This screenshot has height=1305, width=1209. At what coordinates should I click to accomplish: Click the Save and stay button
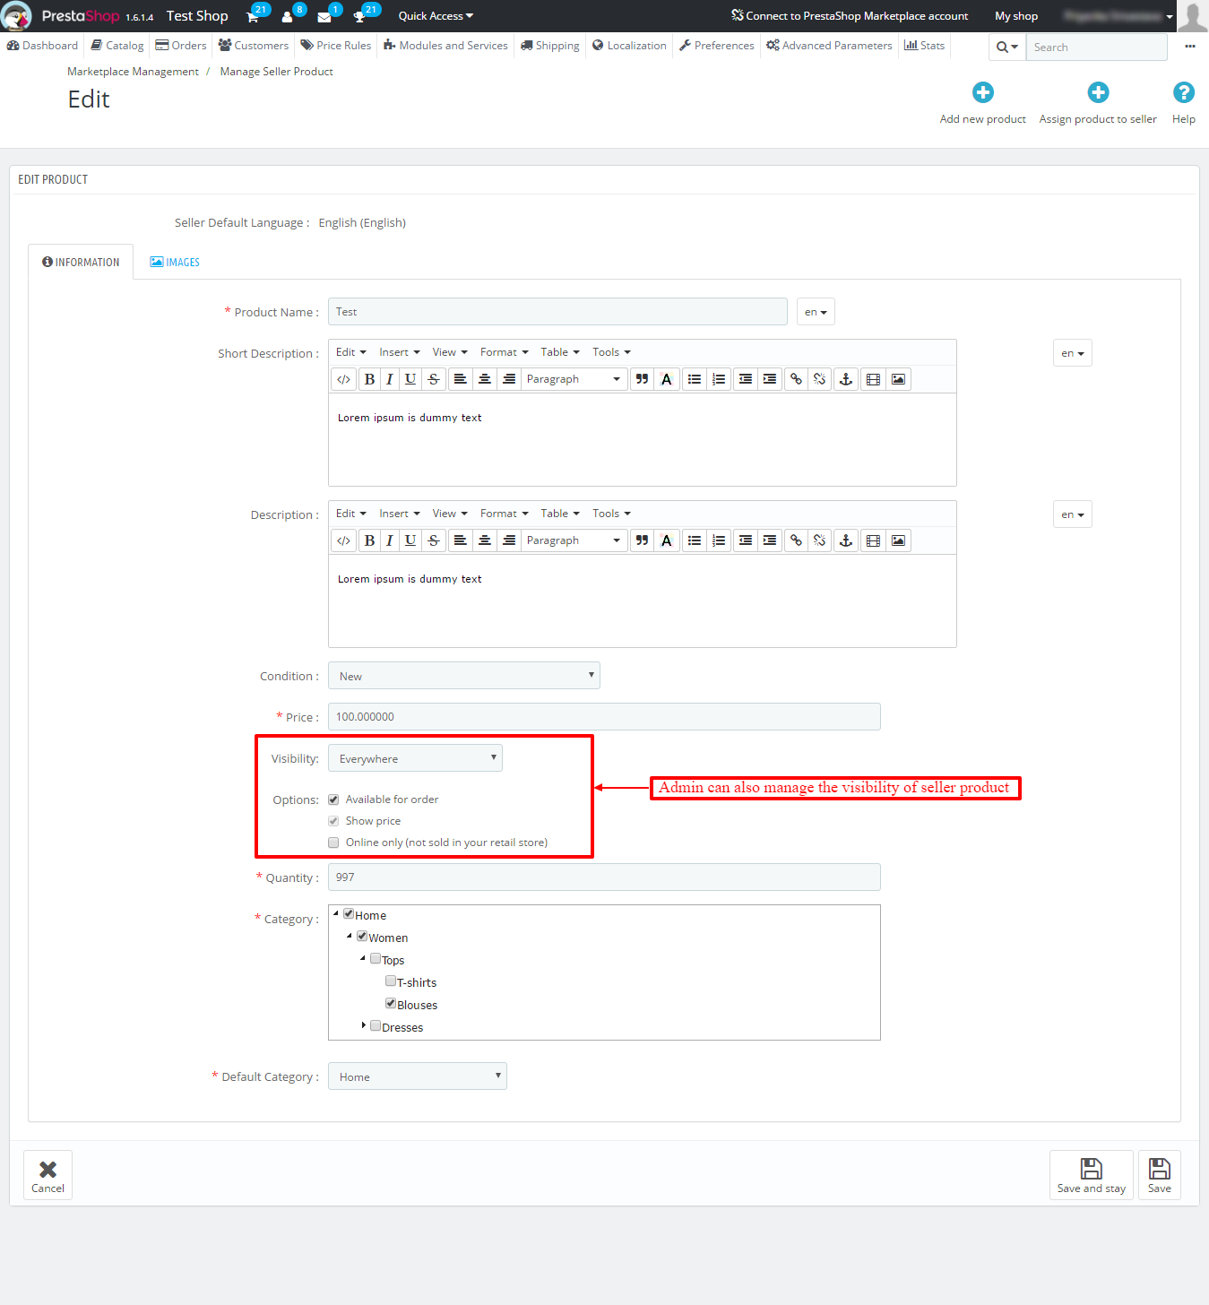point(1091,1175)
